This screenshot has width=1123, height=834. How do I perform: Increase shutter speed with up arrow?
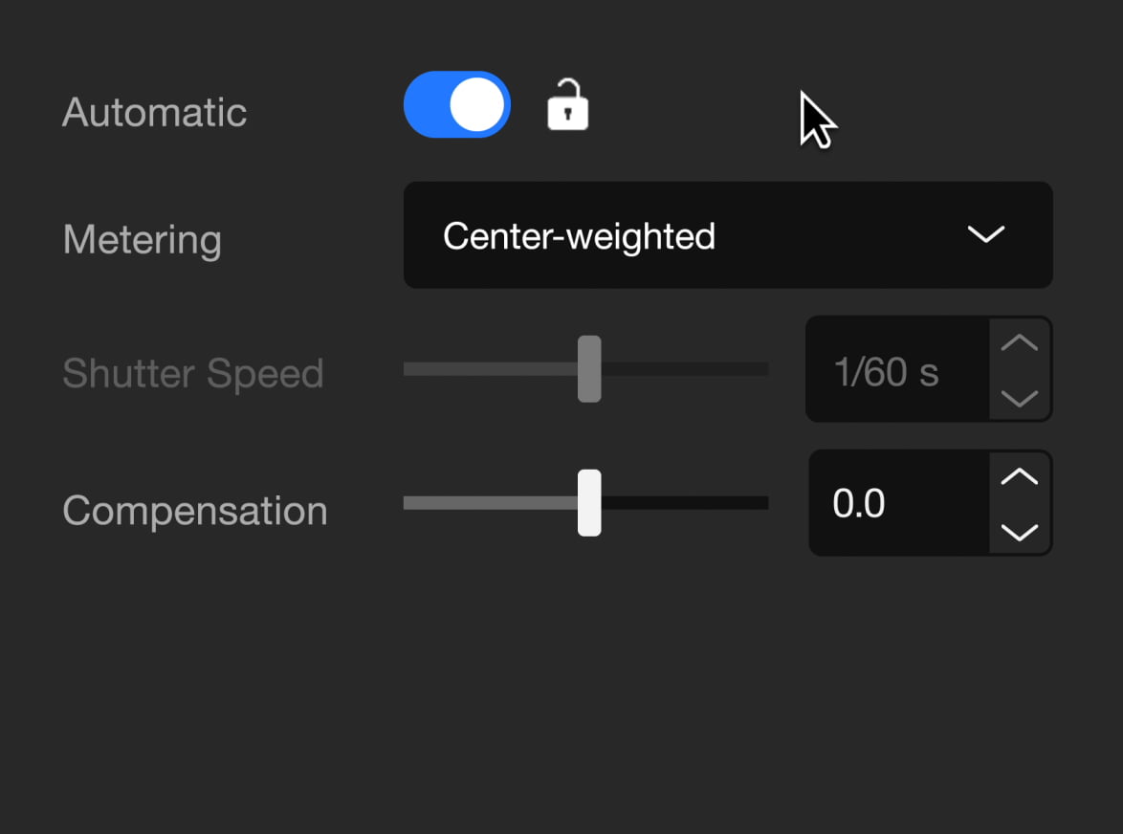(1019, 343)
